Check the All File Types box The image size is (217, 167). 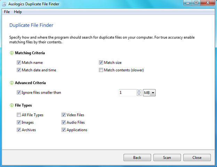pyautogui.click(x=19, y=115)
